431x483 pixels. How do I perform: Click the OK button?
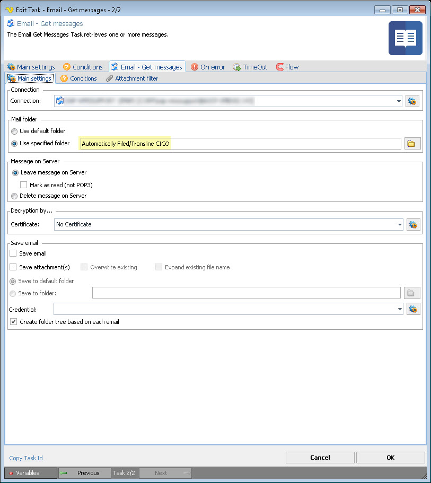390,458
